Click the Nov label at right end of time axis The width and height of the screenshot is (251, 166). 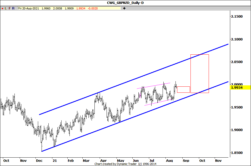(x=218, y=160)
